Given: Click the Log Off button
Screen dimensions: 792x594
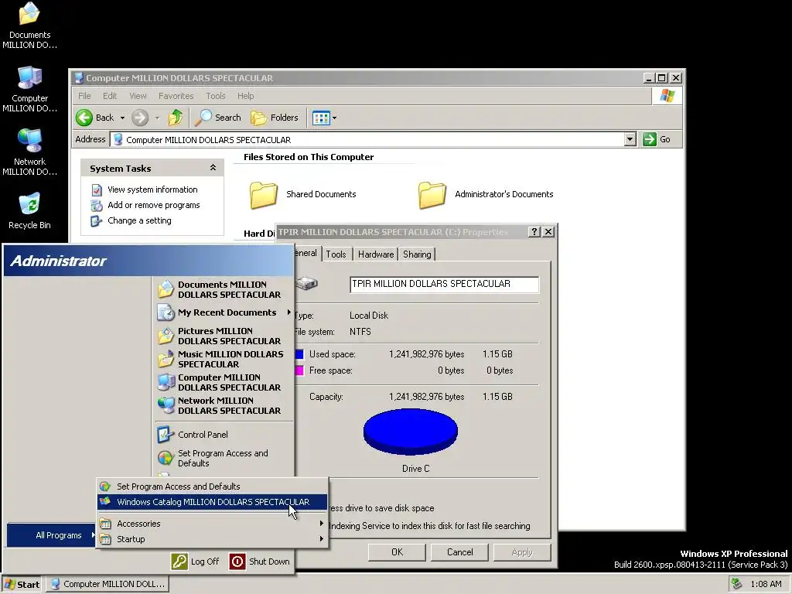Looking at the screenshot, I should click(196, 562).
